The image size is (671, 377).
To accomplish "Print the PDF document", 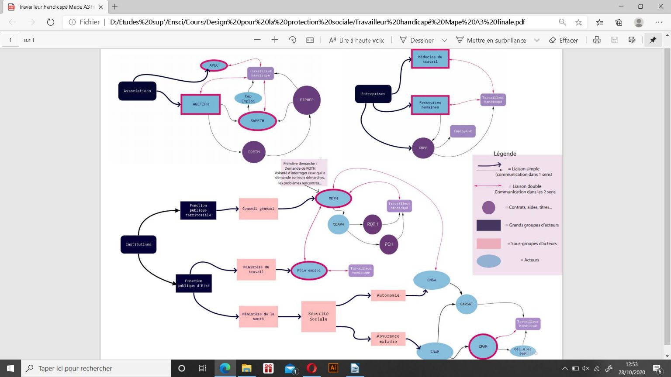I will coord(597,40).
